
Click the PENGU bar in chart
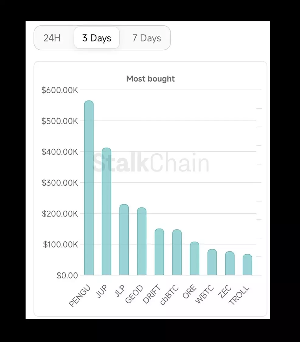pyautogui.click(x=89, y=188)
